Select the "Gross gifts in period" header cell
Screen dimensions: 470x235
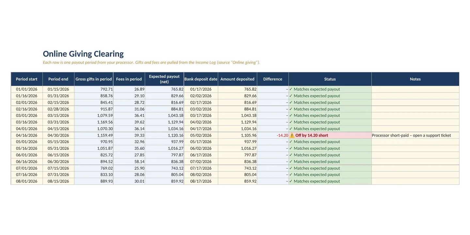[x=94, y=79]
